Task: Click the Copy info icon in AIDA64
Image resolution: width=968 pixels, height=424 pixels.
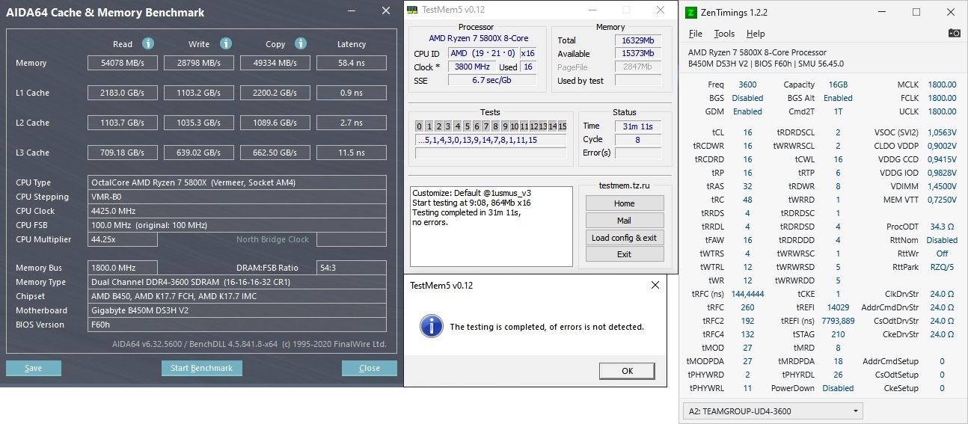Action: (301, 43)
